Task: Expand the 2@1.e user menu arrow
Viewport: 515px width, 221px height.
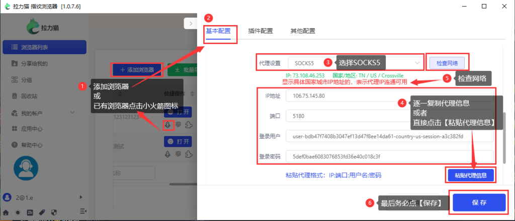Action: [81, 197]
